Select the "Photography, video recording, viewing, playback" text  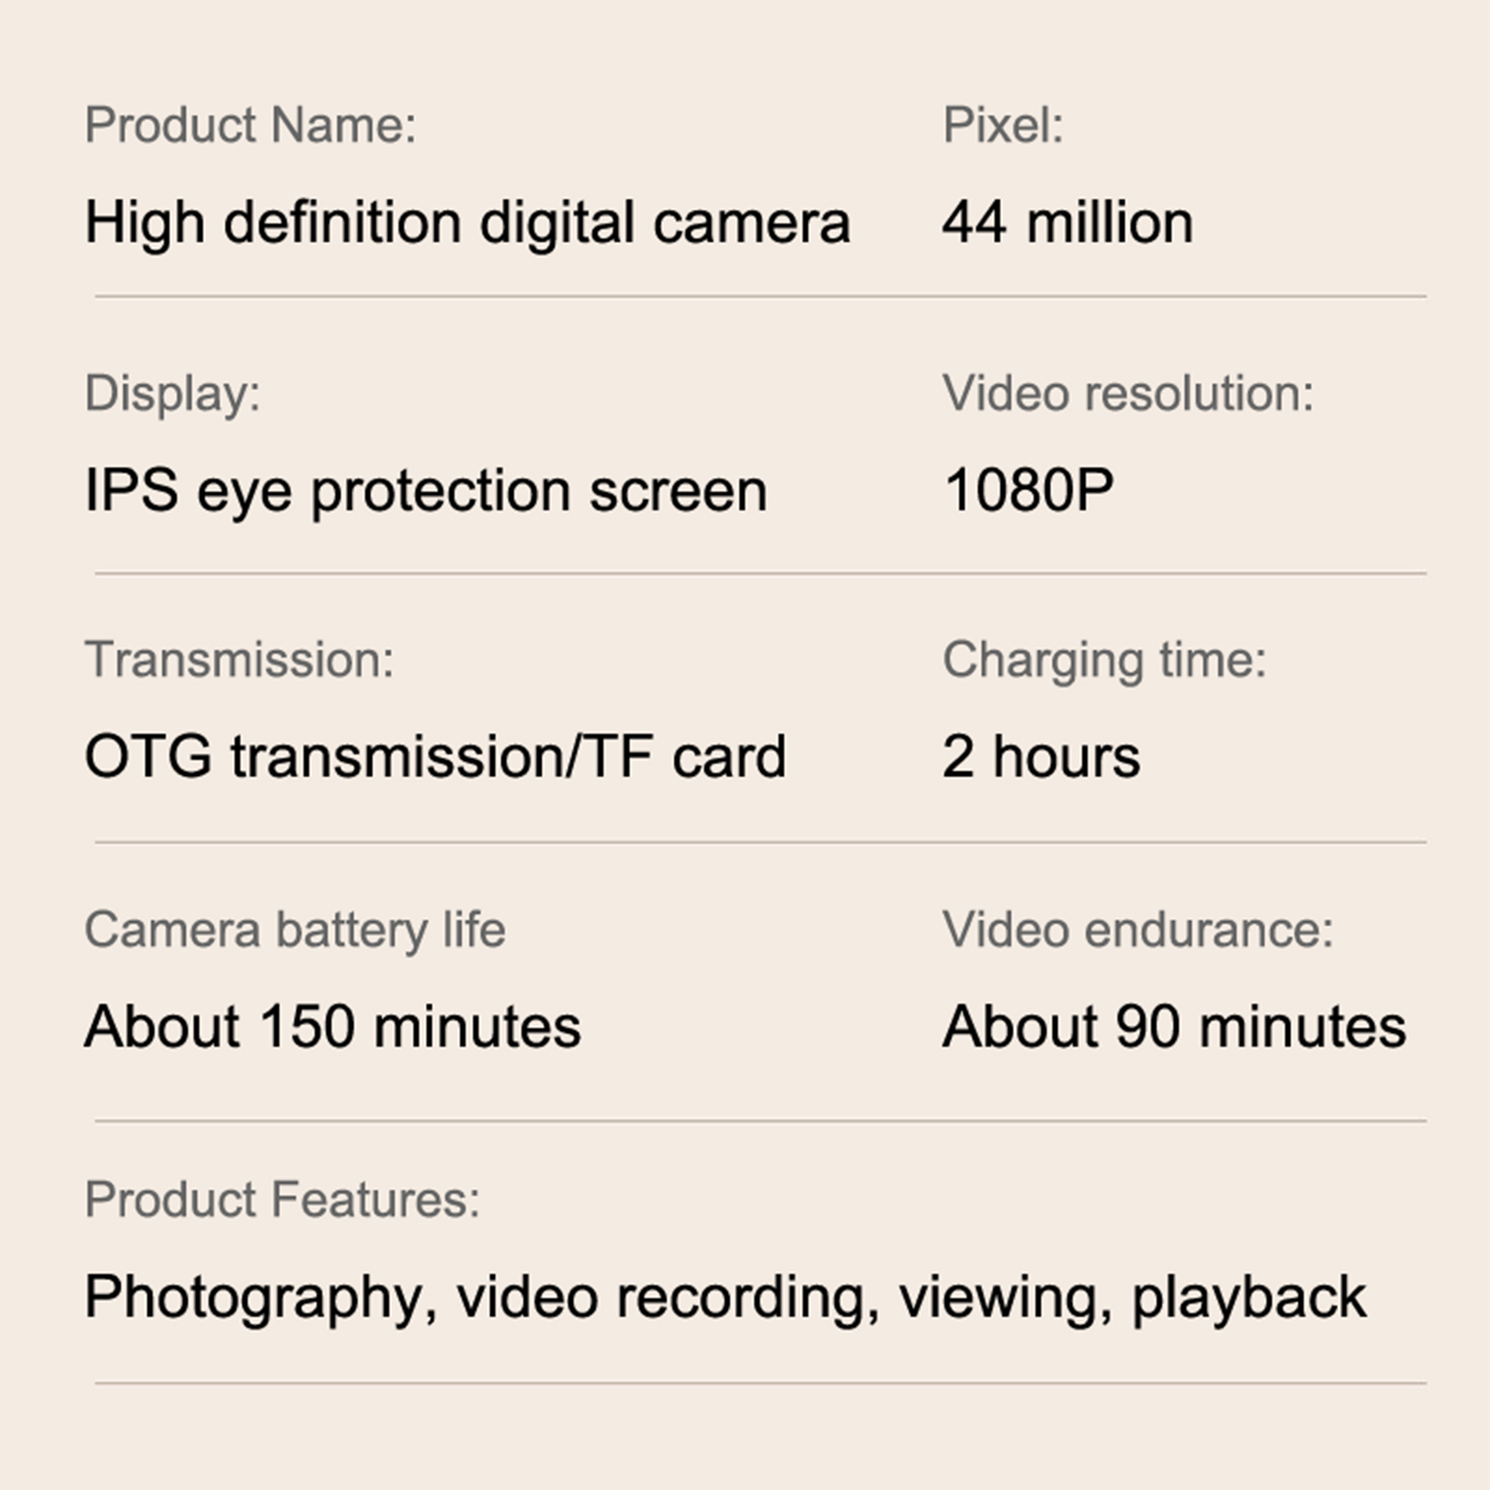pos(725,1297)
